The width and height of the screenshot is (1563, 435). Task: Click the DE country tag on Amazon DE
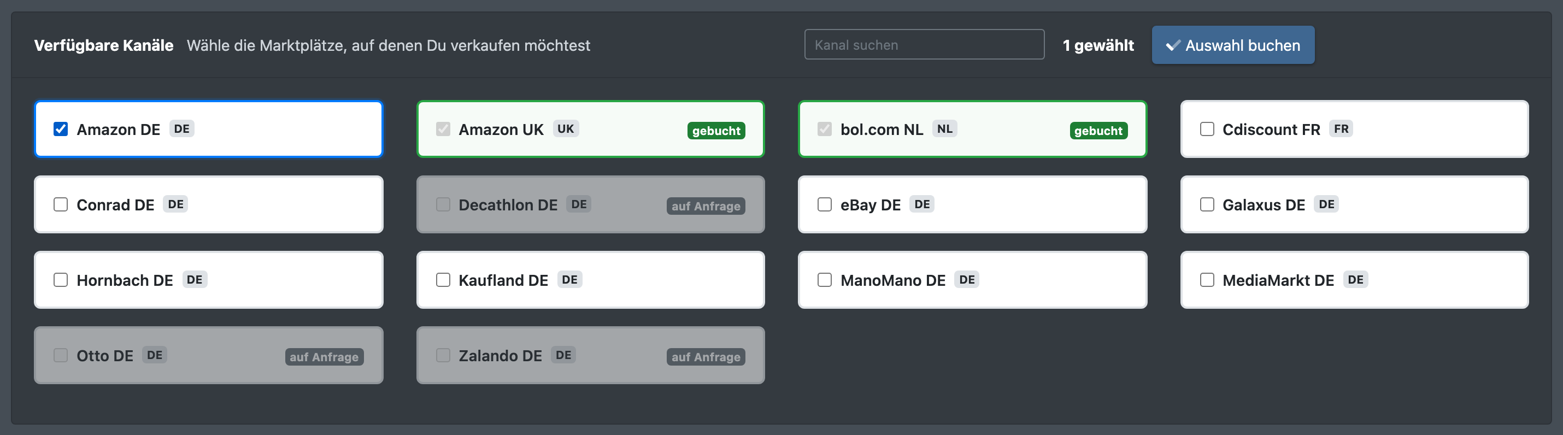(181, 128)
